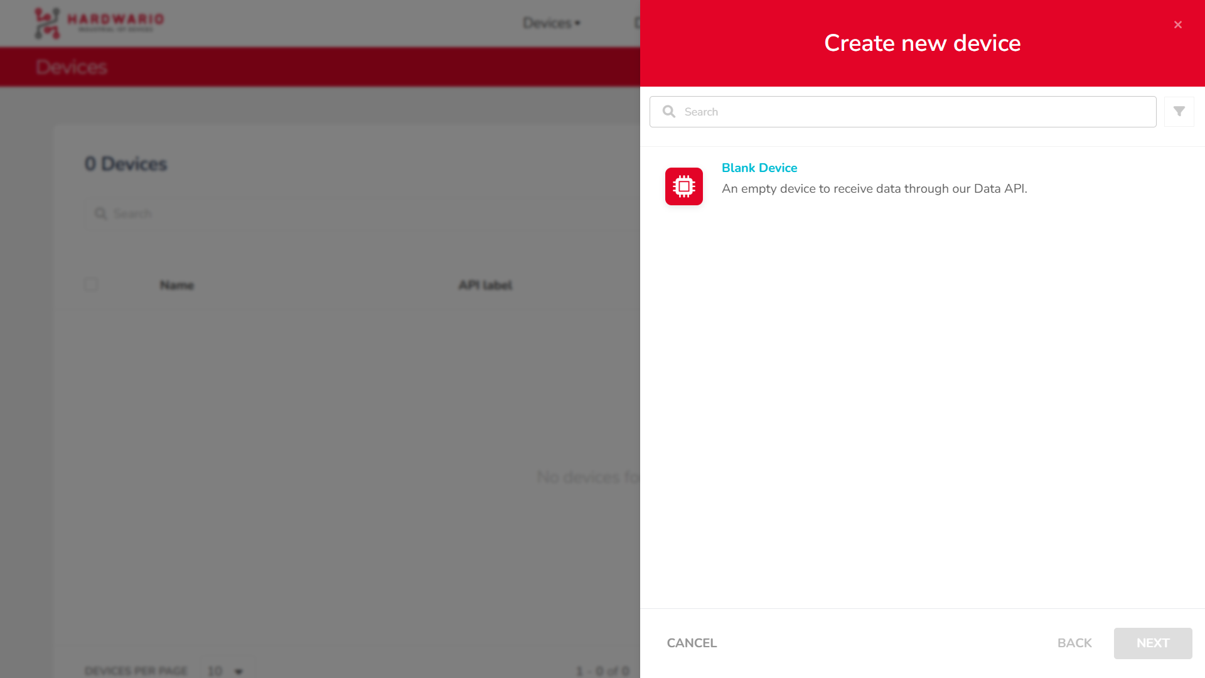Open the Devices menu in the top navigation

(551, 23)
